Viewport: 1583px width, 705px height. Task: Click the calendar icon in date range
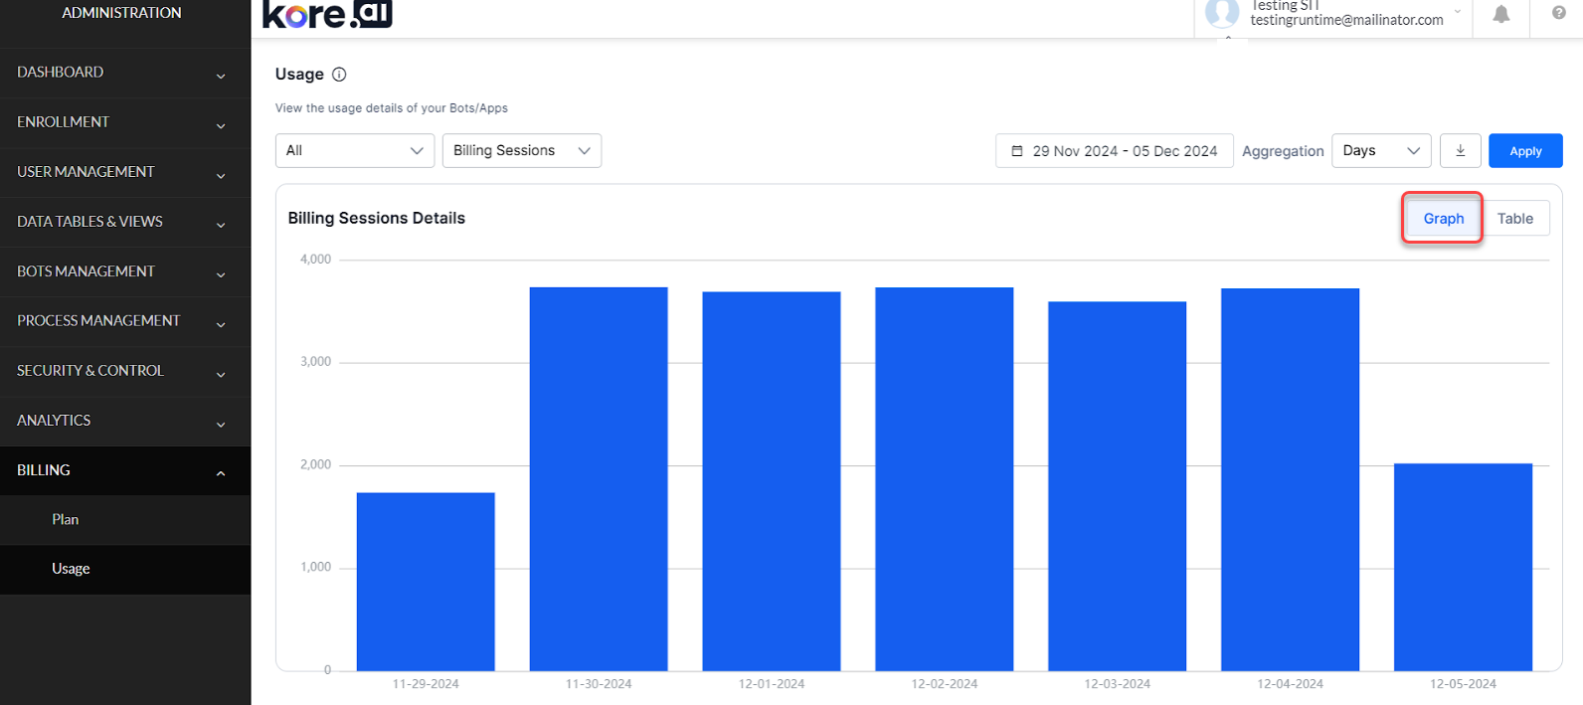point(1017,151)
